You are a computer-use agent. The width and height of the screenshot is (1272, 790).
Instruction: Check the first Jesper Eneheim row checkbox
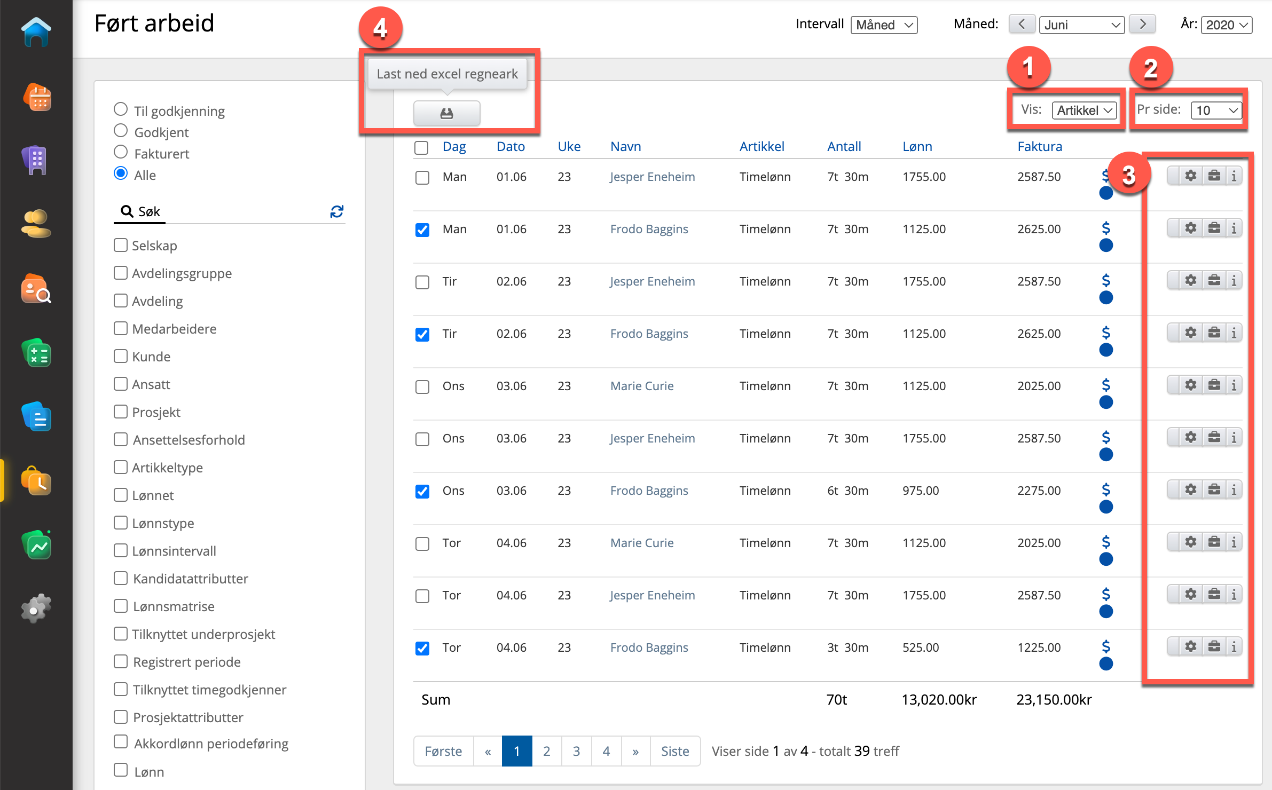[422, 177]
